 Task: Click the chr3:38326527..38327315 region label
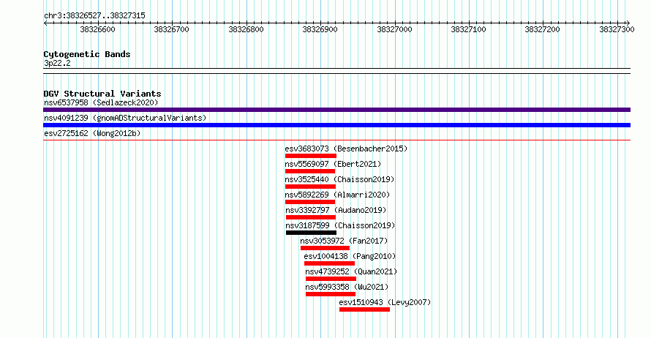point(94,16)
